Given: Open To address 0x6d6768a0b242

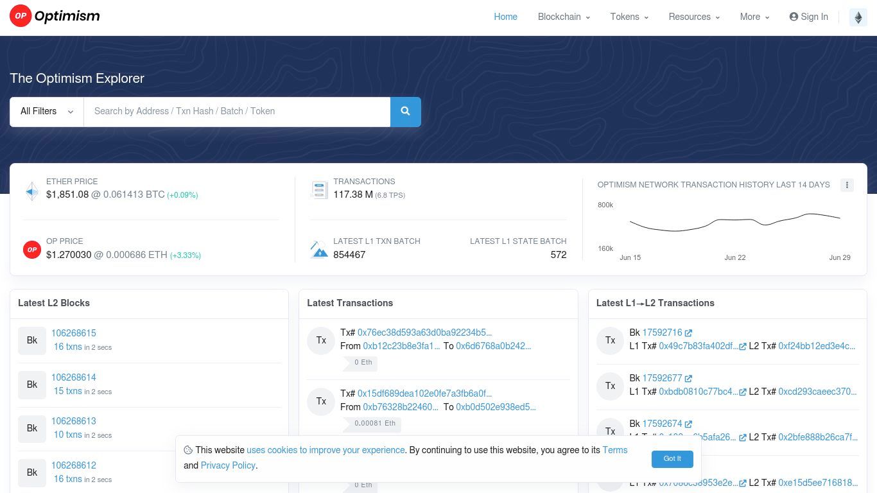Looking at the screenshot, I should (x=494, y=346).
